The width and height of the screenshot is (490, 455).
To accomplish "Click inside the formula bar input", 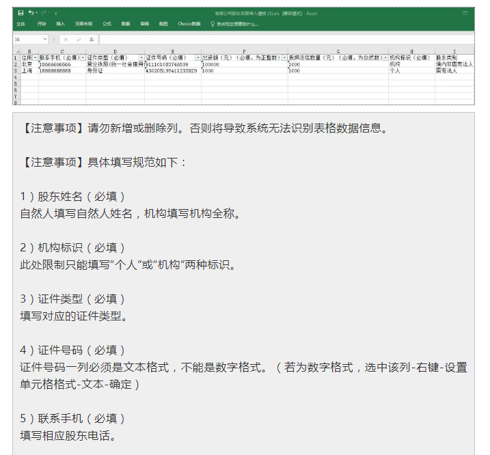I will (x=287, y=40).
